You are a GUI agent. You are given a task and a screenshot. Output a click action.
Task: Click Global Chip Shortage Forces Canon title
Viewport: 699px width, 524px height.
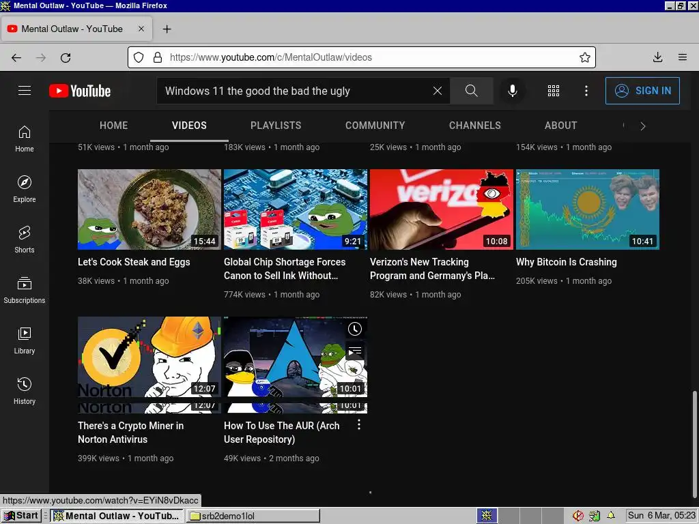pyautogui.click(x=285, y=269)
